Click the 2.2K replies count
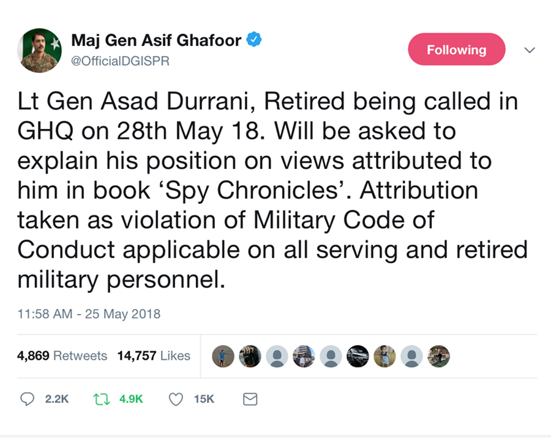The image size is (551, 438). click(x=57, y=399)
